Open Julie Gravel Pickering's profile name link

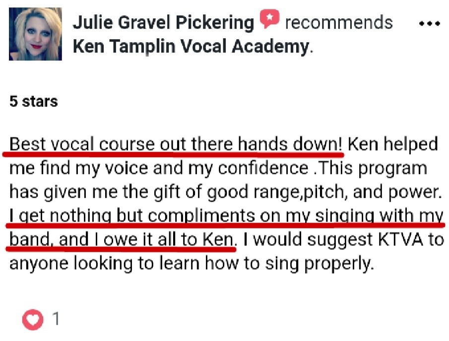coord(163,22)
